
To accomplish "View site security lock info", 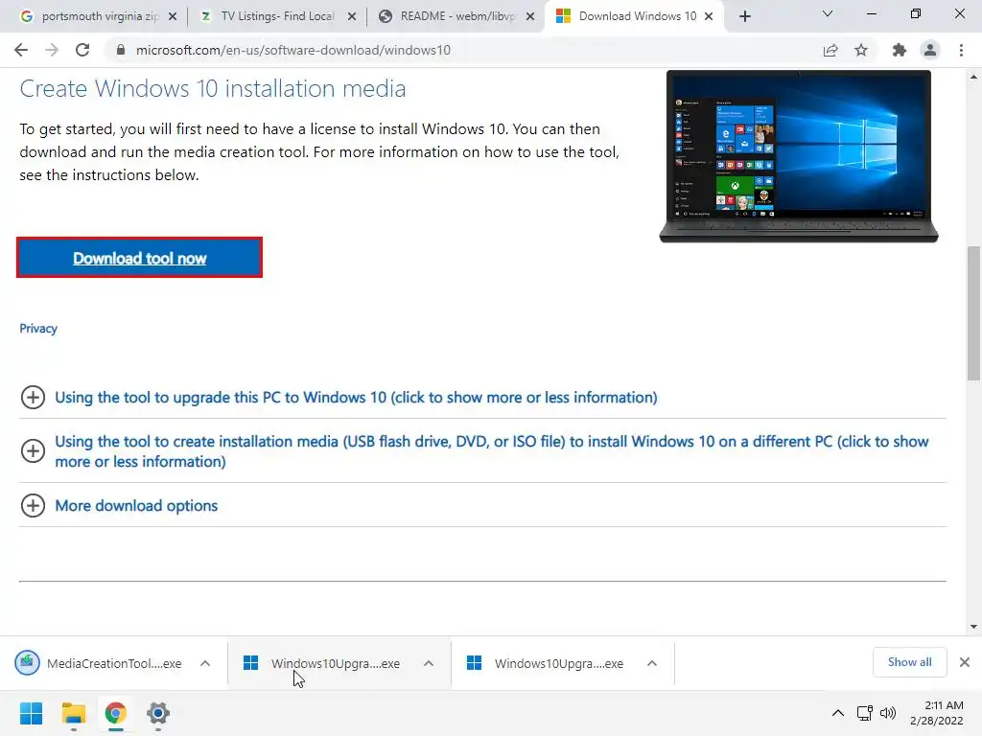I will [x=121, y=50].
